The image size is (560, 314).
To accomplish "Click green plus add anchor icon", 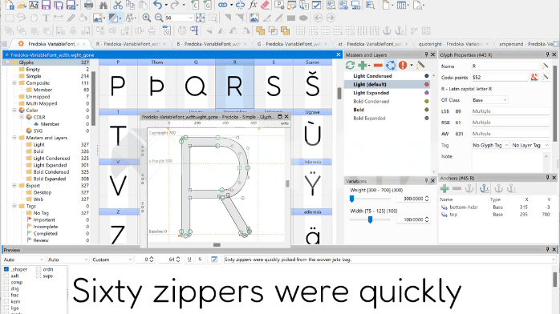I will click(x=444, y=188).
